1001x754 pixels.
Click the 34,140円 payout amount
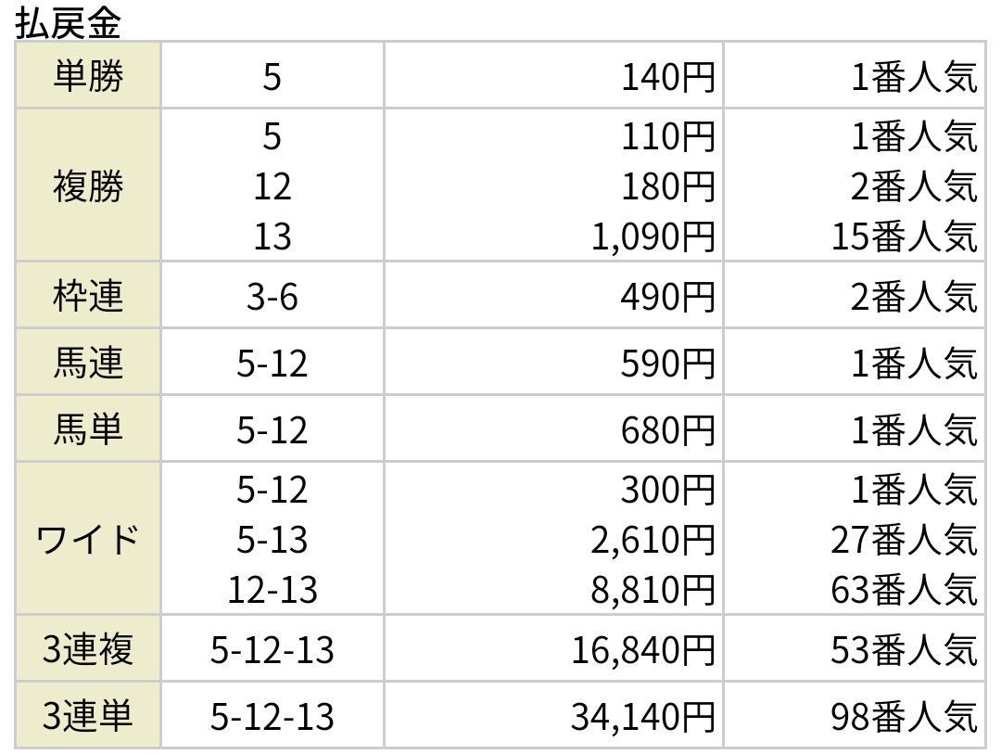coord(643,717)
